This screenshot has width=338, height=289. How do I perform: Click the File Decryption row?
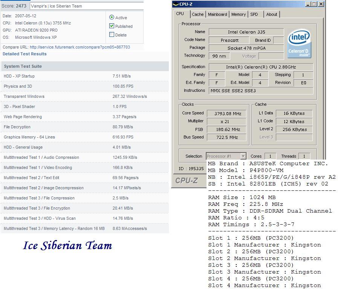[x=85, y=127]
